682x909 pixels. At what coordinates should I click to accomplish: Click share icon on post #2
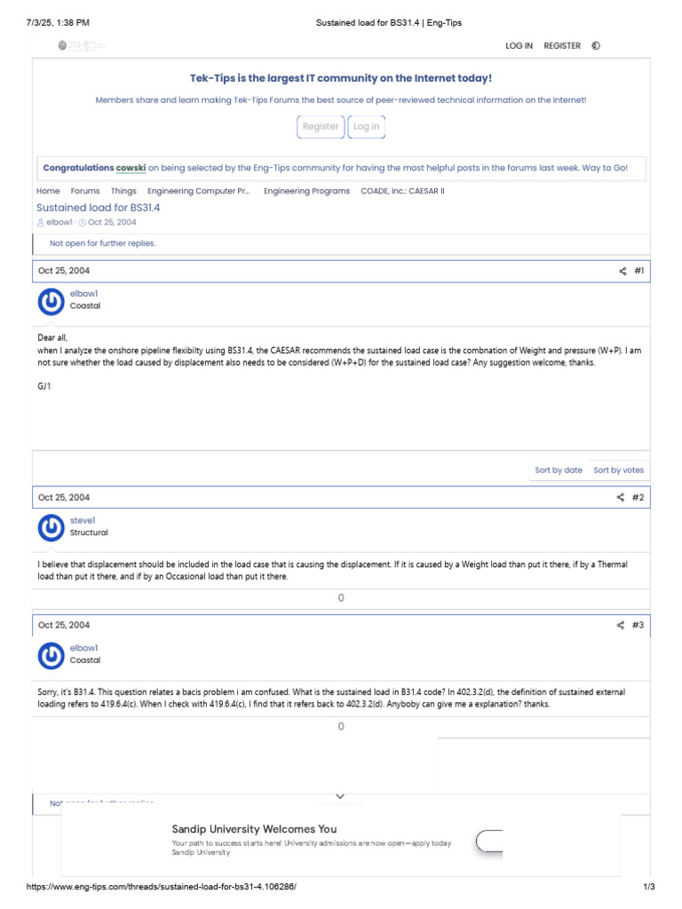[621, 498]
